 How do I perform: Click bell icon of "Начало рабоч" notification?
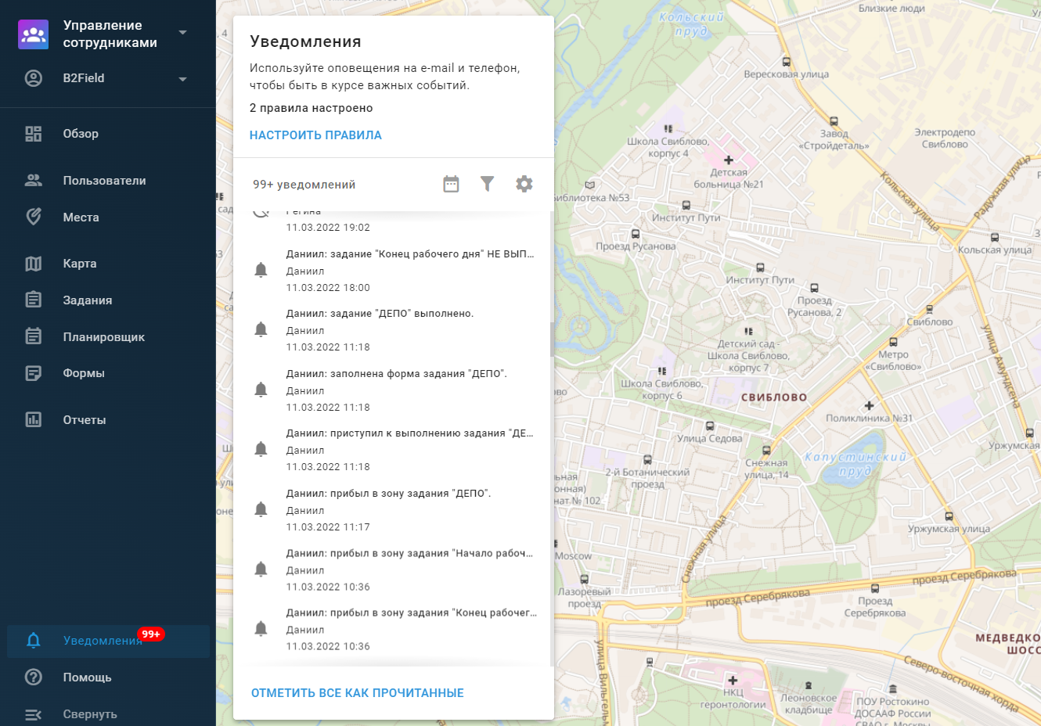(261, 569)
